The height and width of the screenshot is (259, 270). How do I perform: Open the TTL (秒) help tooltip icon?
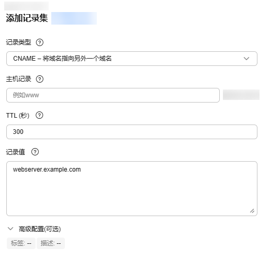39,115
